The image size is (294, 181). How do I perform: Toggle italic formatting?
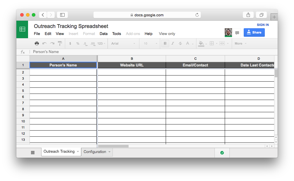click(173, 43)
